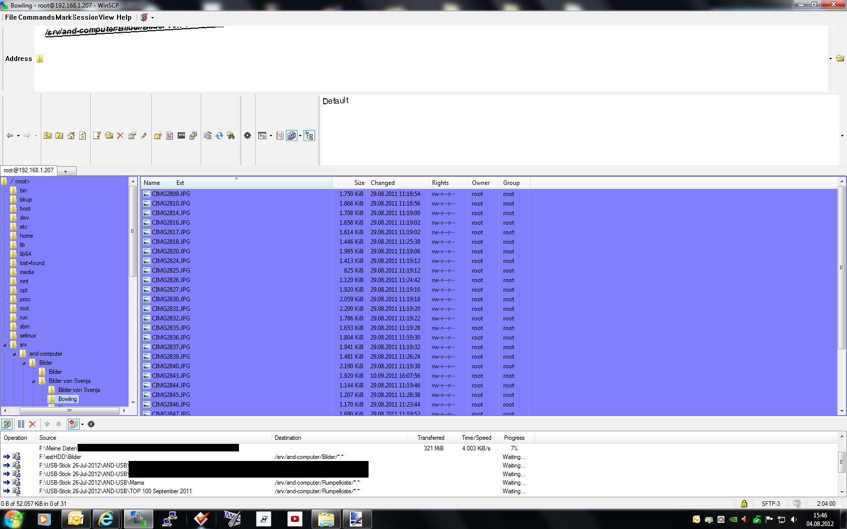Click the Refresh directory toolbar icon
Image resolution: width=847 pixels, height=529 pixels.
point(83,136)
